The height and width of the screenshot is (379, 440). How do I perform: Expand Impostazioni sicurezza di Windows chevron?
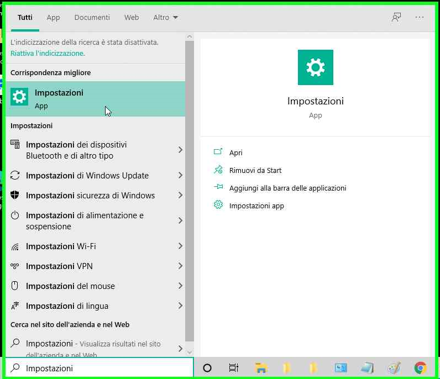coord(180,195)
